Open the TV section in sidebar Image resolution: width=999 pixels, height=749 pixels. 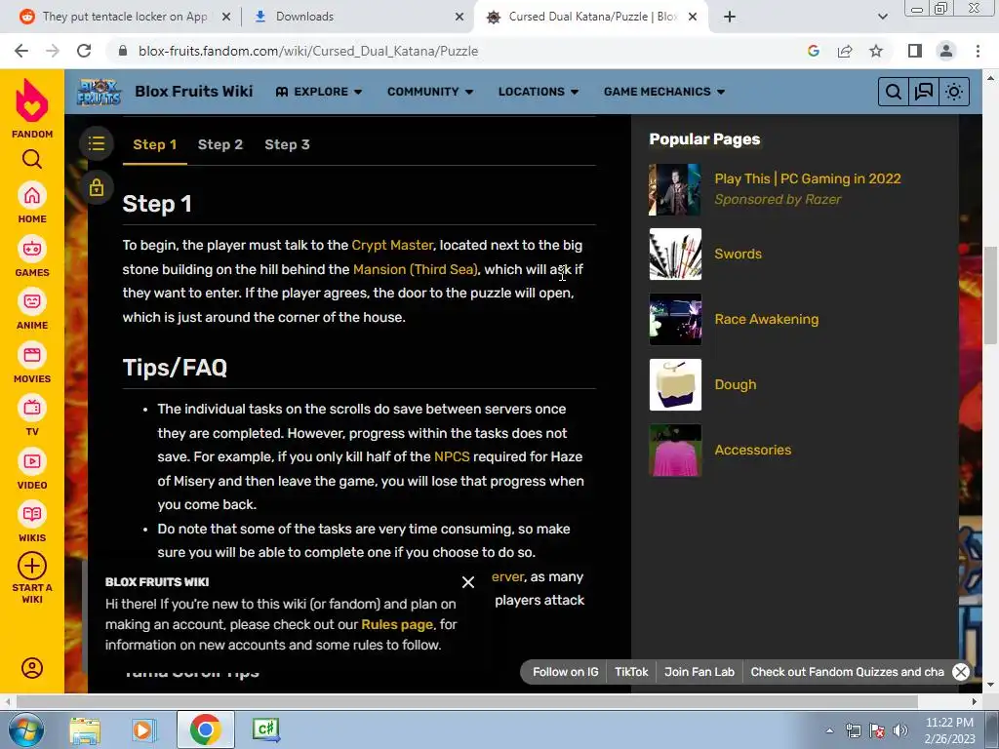[x=32, y=415]
